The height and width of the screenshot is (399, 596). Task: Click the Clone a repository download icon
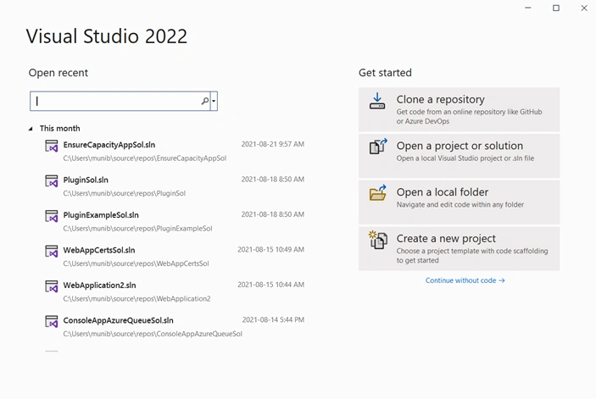point(377,101)
